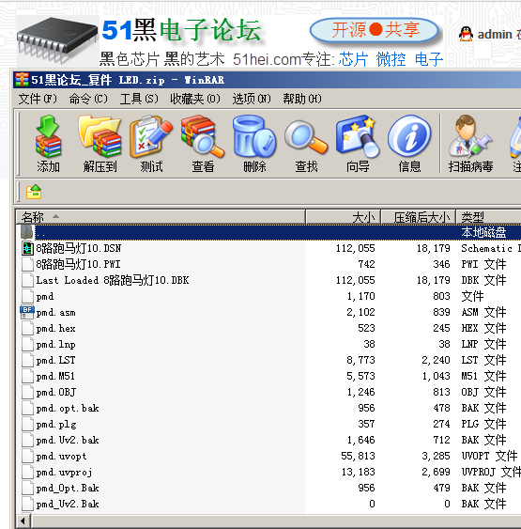This screenshot has height=529, width=521.
Task: Click the 开源共享 banner button
Action: coord(374,30)
